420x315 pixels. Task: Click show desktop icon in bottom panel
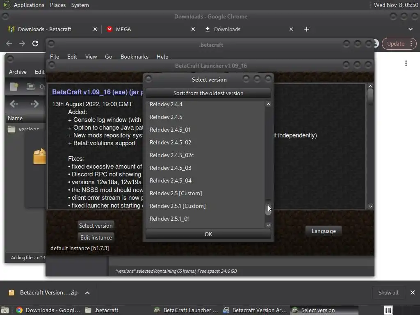click(x=5, y=310)
